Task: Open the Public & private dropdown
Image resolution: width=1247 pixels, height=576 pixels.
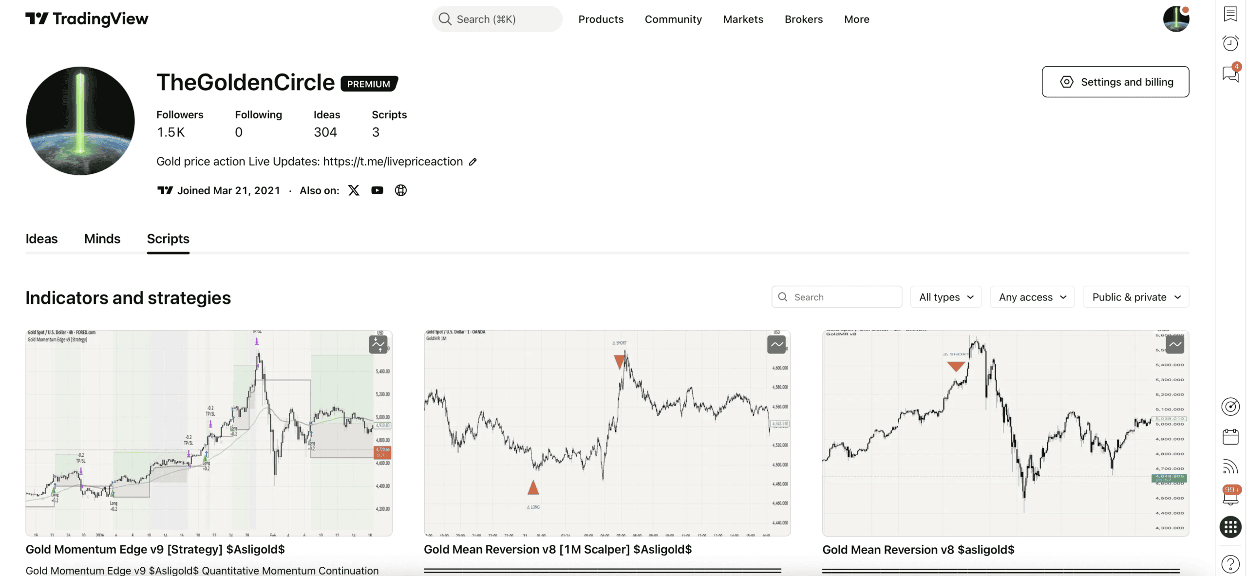Action: (1135, 297)
